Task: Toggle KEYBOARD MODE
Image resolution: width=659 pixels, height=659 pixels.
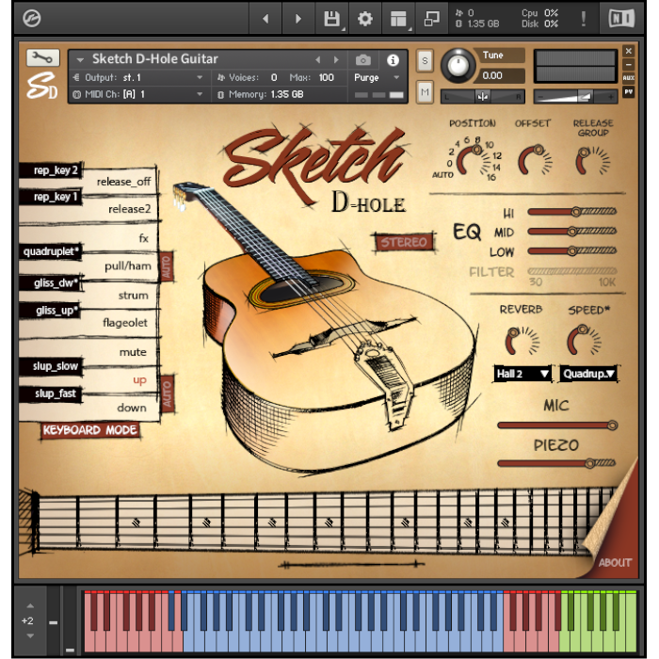Action: 90,430
